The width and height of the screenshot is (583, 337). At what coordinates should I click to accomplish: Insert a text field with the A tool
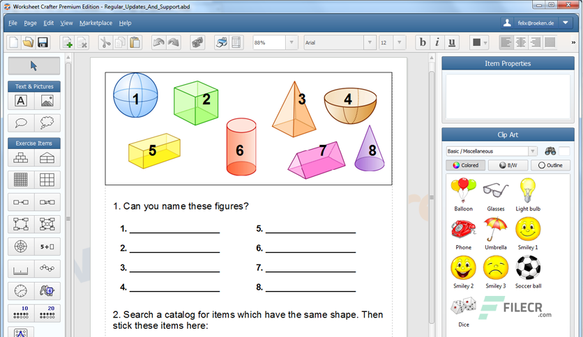(21, 100)
